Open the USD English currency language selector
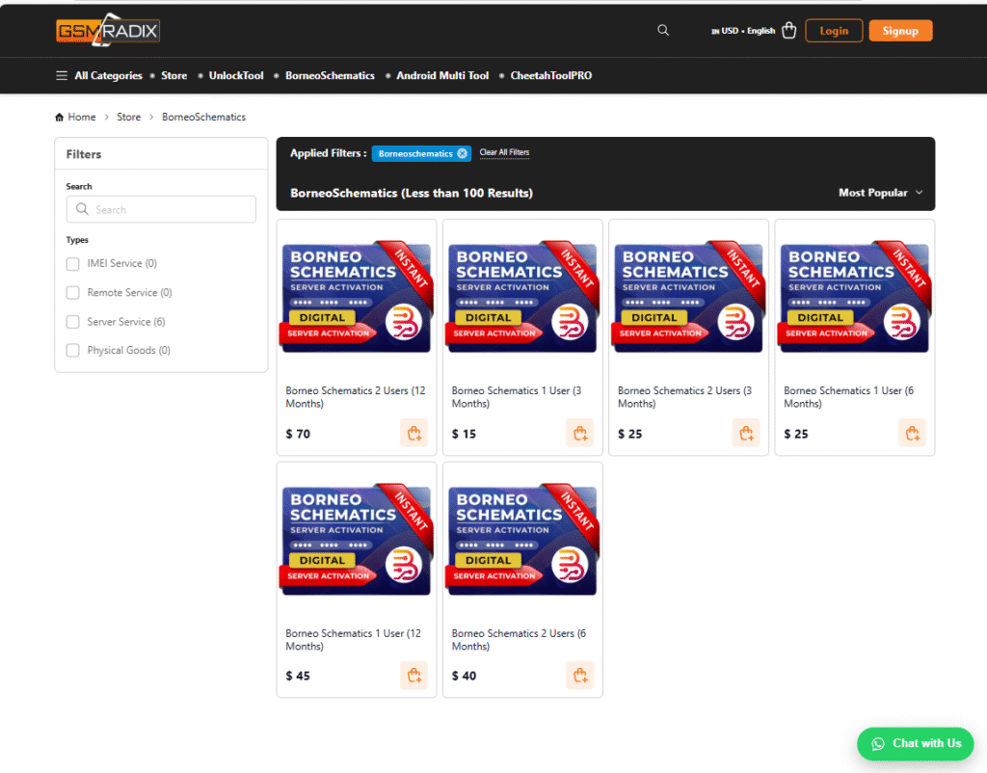 [x=743, y=31]
